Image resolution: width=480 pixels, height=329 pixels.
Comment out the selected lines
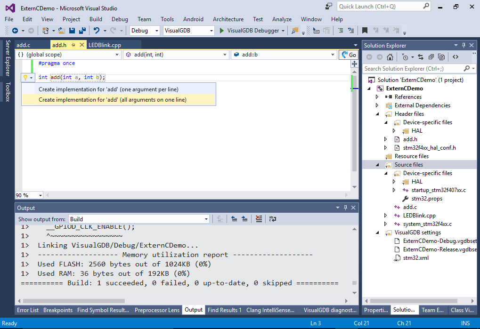click(341, 31)
